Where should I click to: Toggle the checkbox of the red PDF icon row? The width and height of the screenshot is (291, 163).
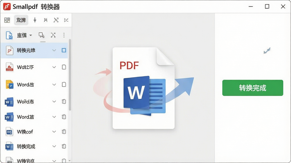64,67
